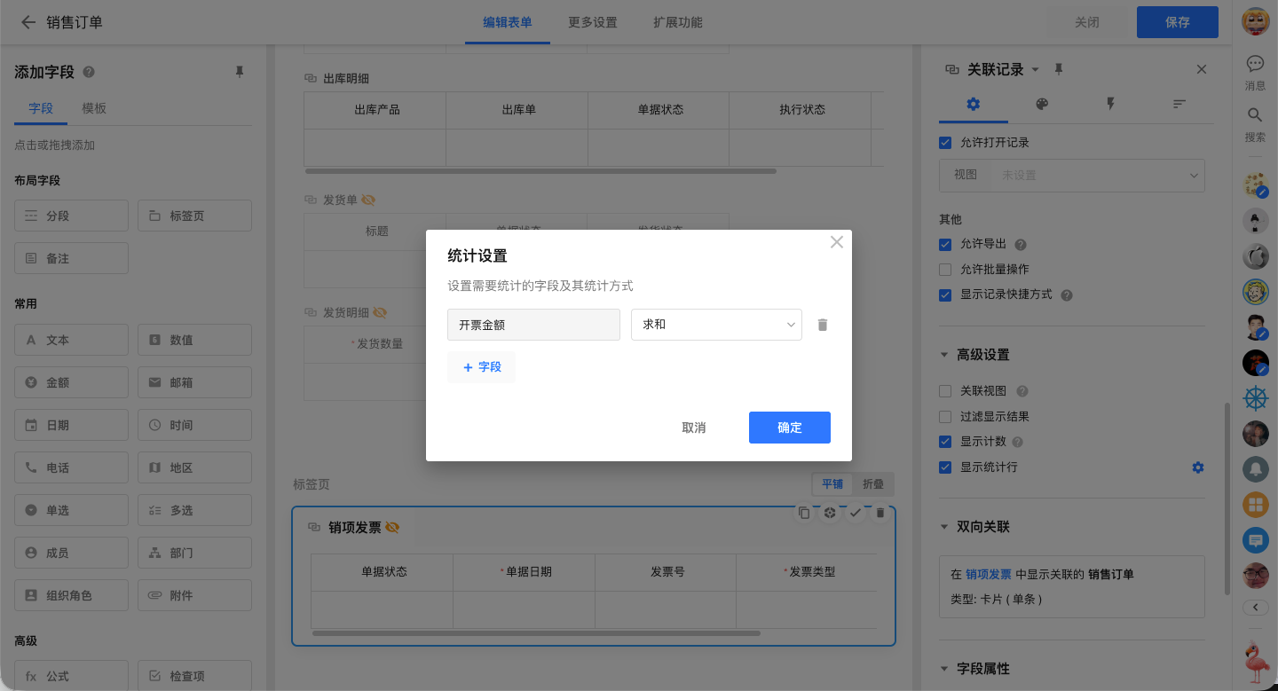Click the 出库明细 horizontal scrollbar

540,170
